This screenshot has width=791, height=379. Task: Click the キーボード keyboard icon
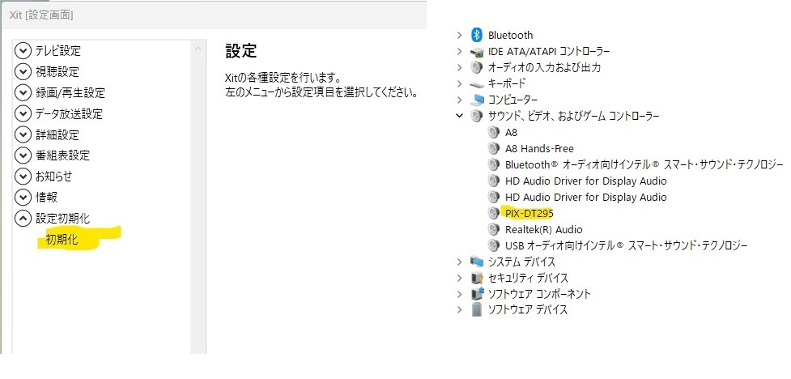476,84
